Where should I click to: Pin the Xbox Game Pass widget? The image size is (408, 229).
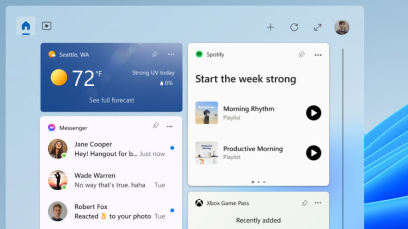[304, 203]
